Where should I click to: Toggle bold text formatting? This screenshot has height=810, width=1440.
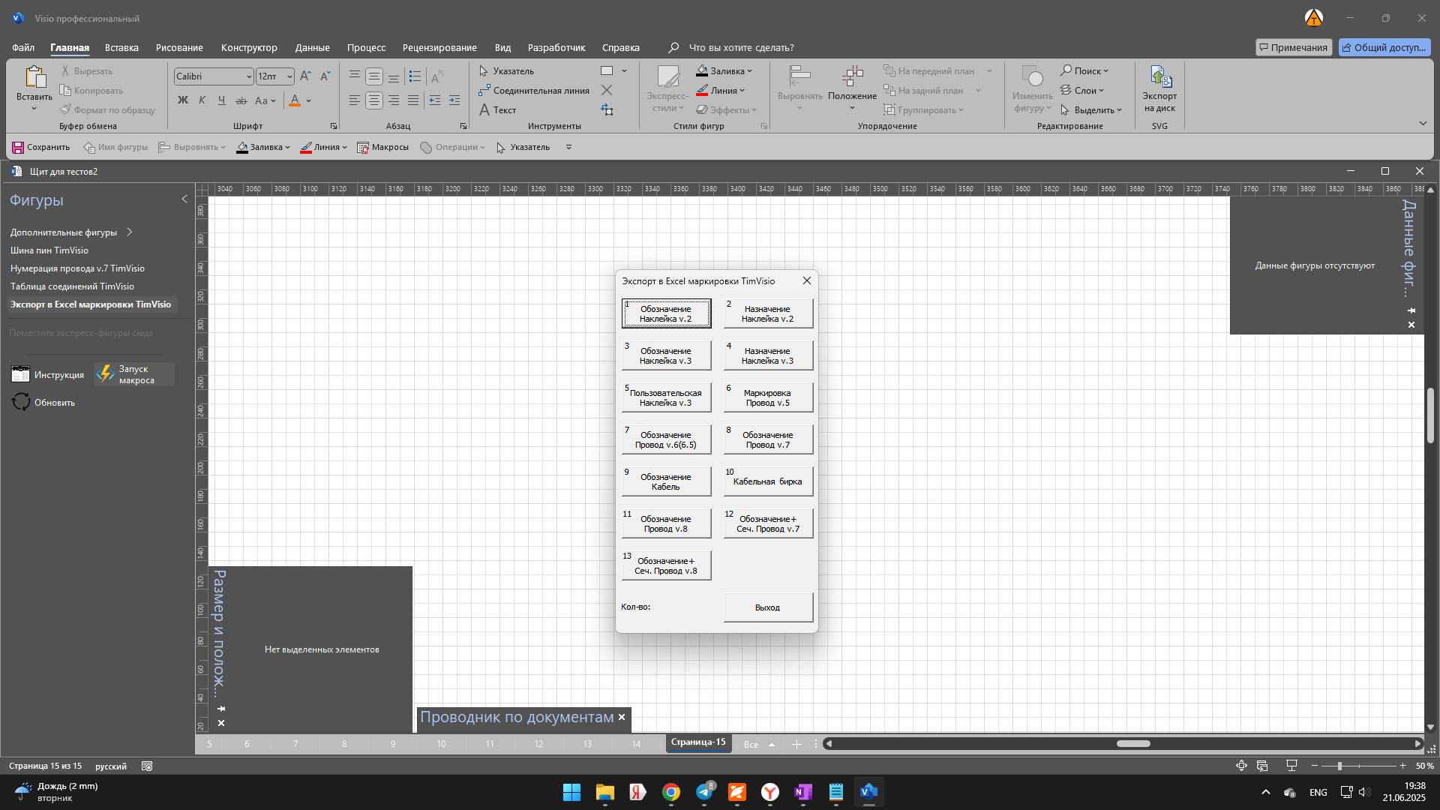point(182,100)
